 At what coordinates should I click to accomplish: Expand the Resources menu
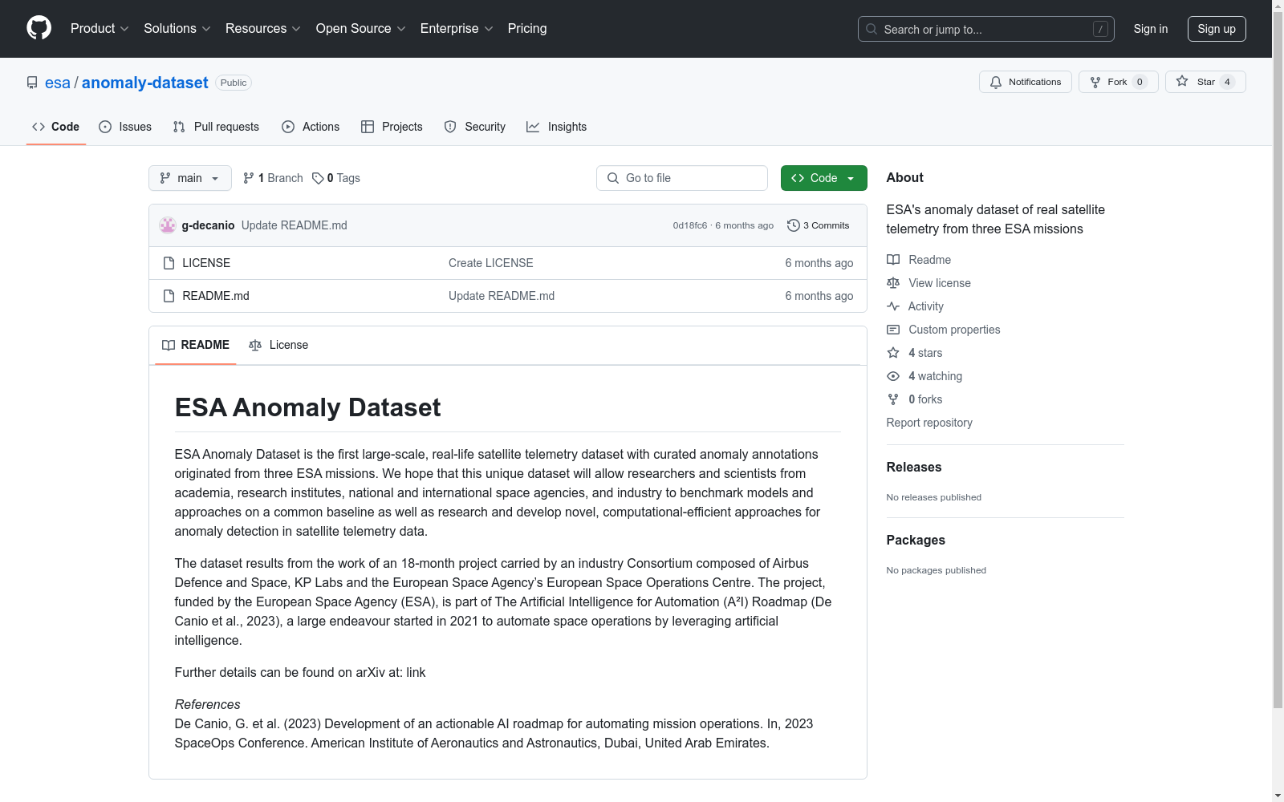263,28
